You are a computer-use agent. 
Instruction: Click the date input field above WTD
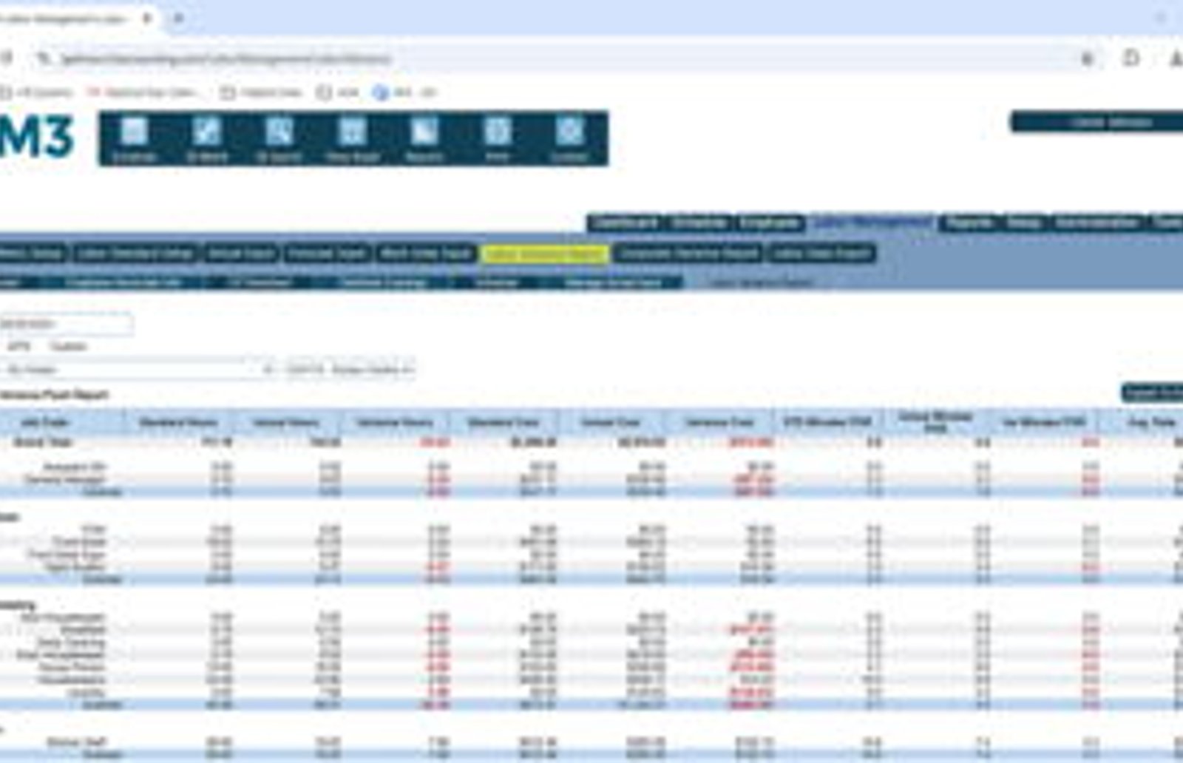click(x=66, y=324)
